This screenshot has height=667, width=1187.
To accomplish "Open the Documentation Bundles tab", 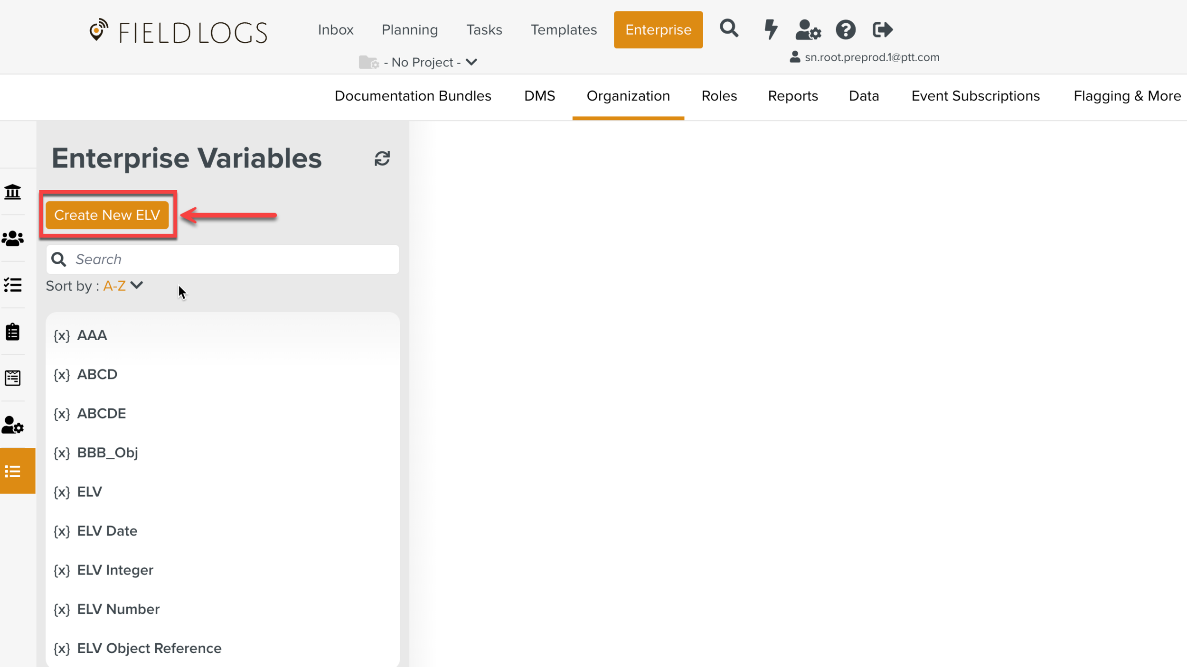I will pyautogui.click(x=413, y=96).
